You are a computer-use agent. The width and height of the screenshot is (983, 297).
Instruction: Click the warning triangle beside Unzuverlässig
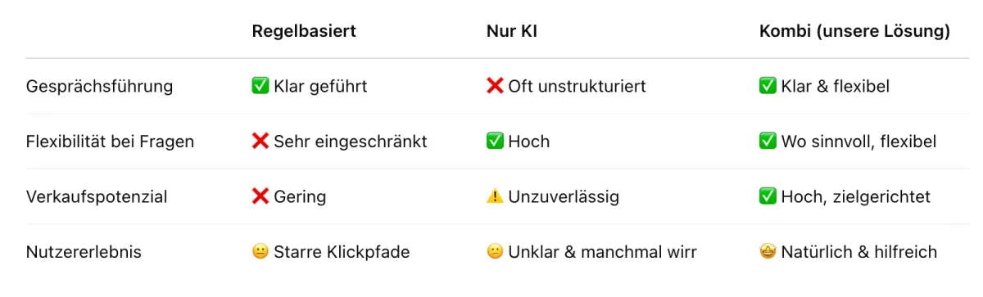click(x=495, y=196)
